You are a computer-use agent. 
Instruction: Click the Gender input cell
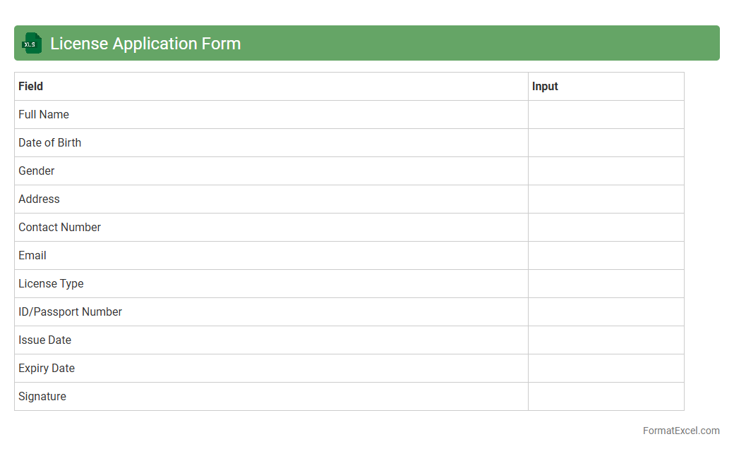tap(606, 171)
